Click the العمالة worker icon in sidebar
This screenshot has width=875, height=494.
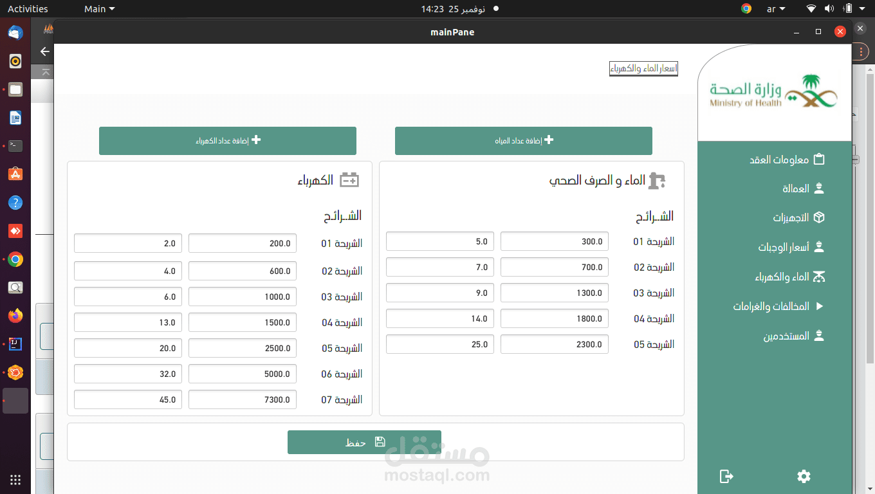(x=819, y=188)
